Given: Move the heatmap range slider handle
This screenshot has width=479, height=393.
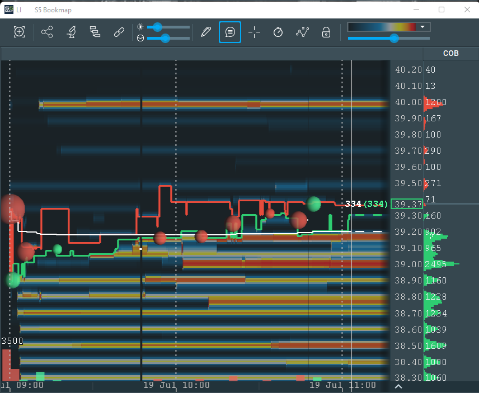Looking at the screenshot, I should click(394, 38).
